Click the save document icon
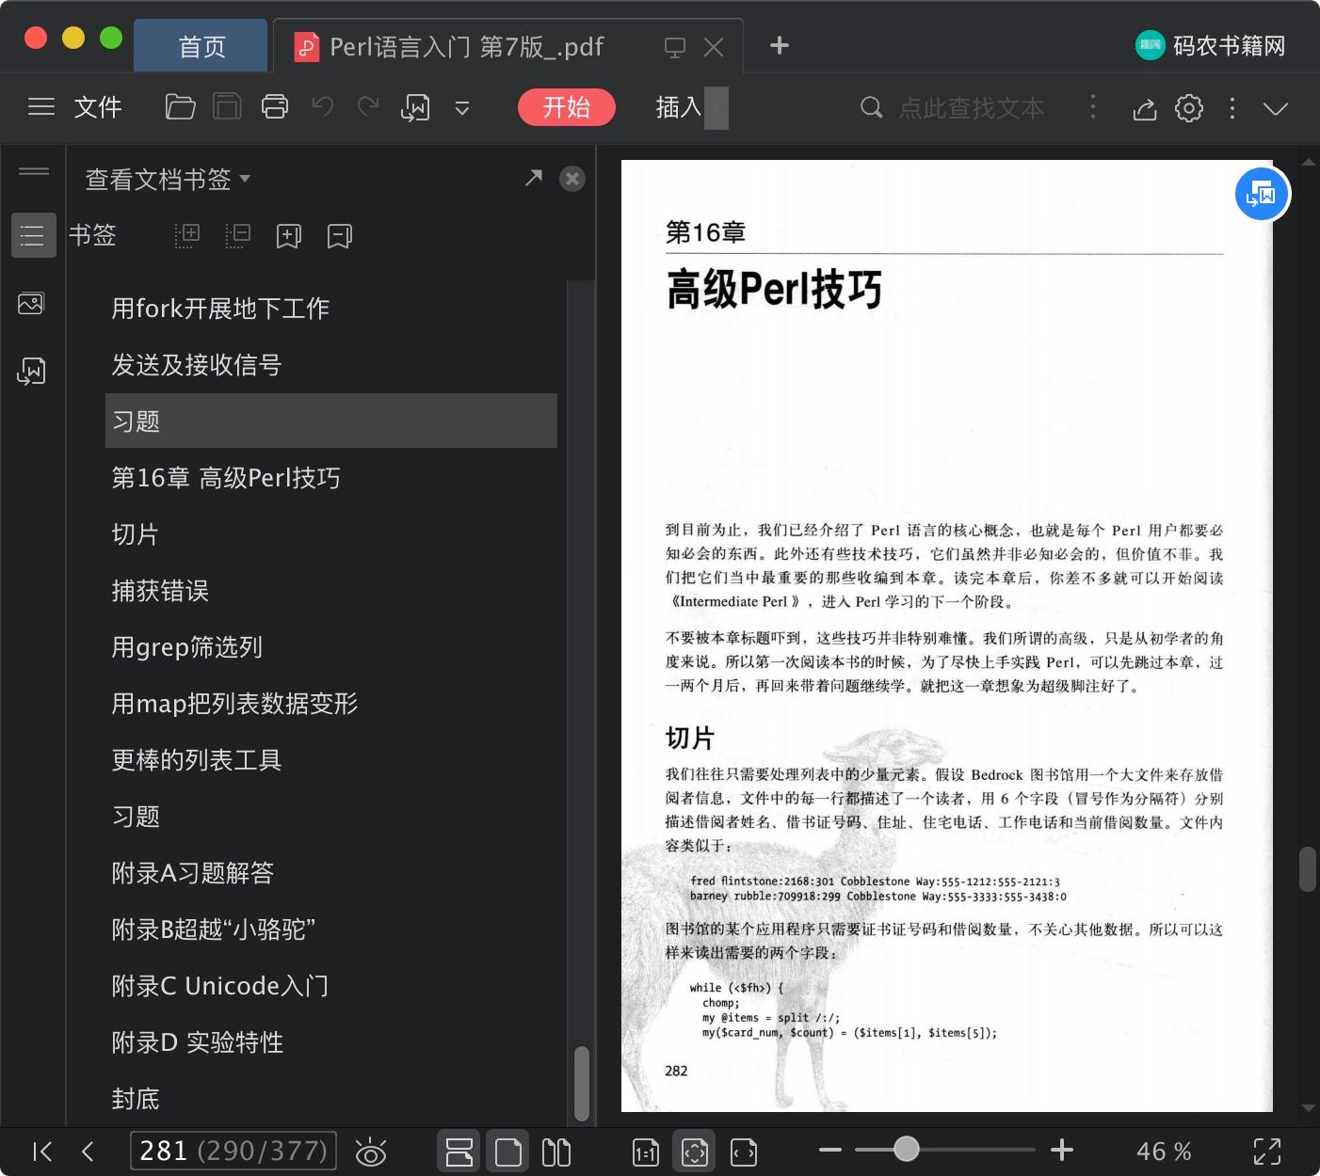Viewport: 1320px width, 1176px height. [x=227, y=107]
